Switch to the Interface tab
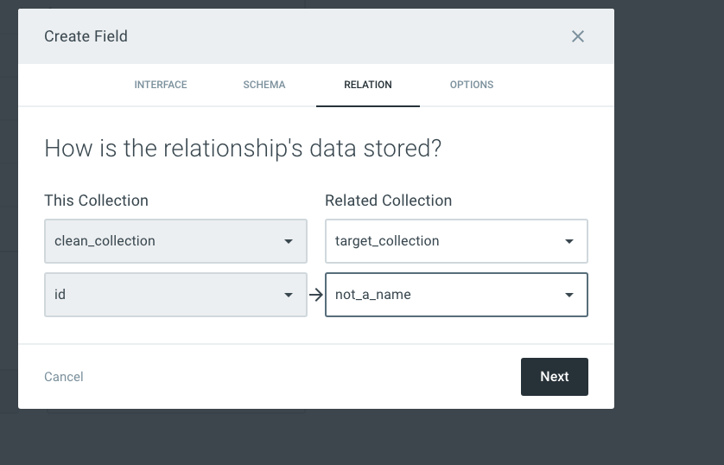 tap(161, 85)
